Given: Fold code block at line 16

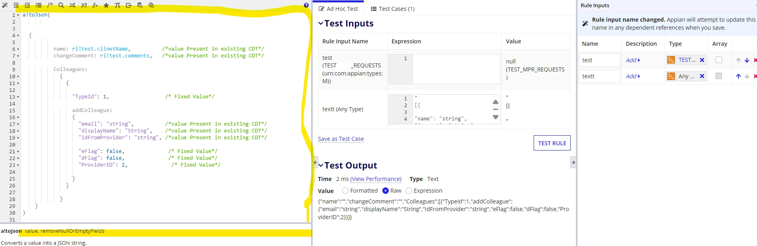Looking at the screenshot, I should pos(18,118).
